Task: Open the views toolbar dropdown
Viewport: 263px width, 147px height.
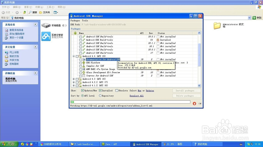Action: pyautogui.click(x=56, y=12)
